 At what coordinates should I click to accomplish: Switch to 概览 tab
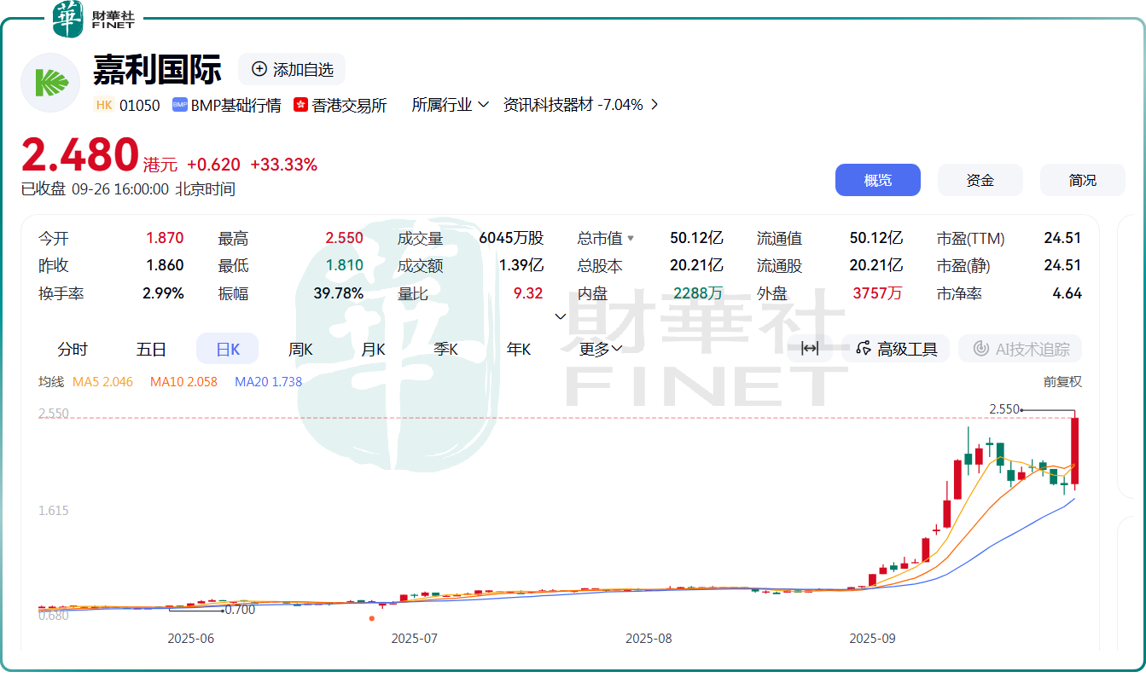[877, 180]
